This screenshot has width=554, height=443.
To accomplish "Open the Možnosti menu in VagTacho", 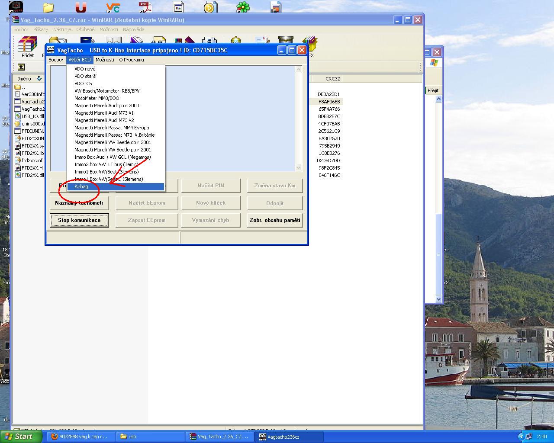I will pyautogui.click(x=105, y=60).
